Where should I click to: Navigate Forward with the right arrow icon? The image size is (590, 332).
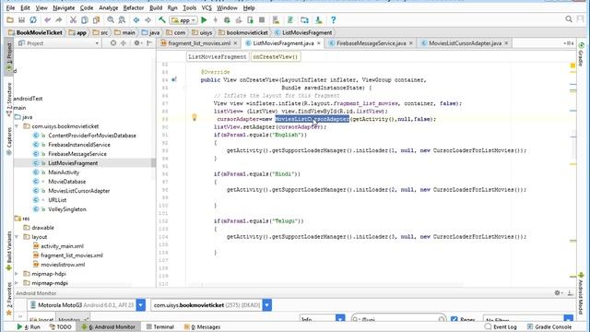tap(147, 20)
